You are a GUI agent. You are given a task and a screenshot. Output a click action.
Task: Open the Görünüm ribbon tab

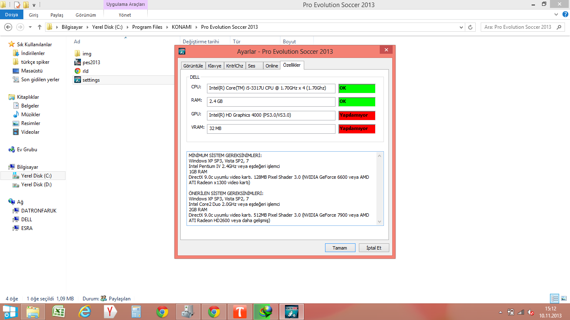point(86,15)
